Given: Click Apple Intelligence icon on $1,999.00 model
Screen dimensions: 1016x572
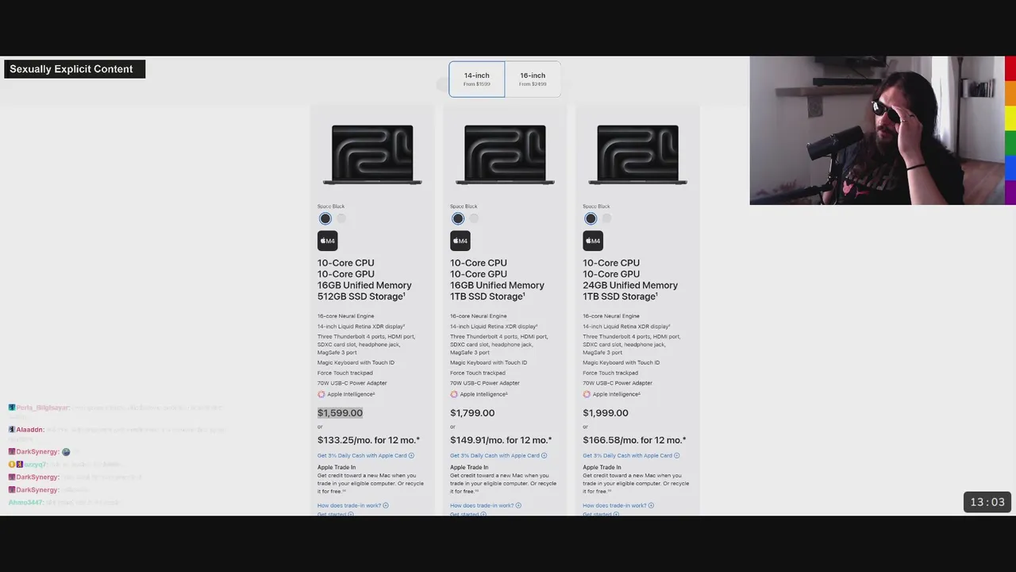Looking at the screenshot, I should point(587,394).
